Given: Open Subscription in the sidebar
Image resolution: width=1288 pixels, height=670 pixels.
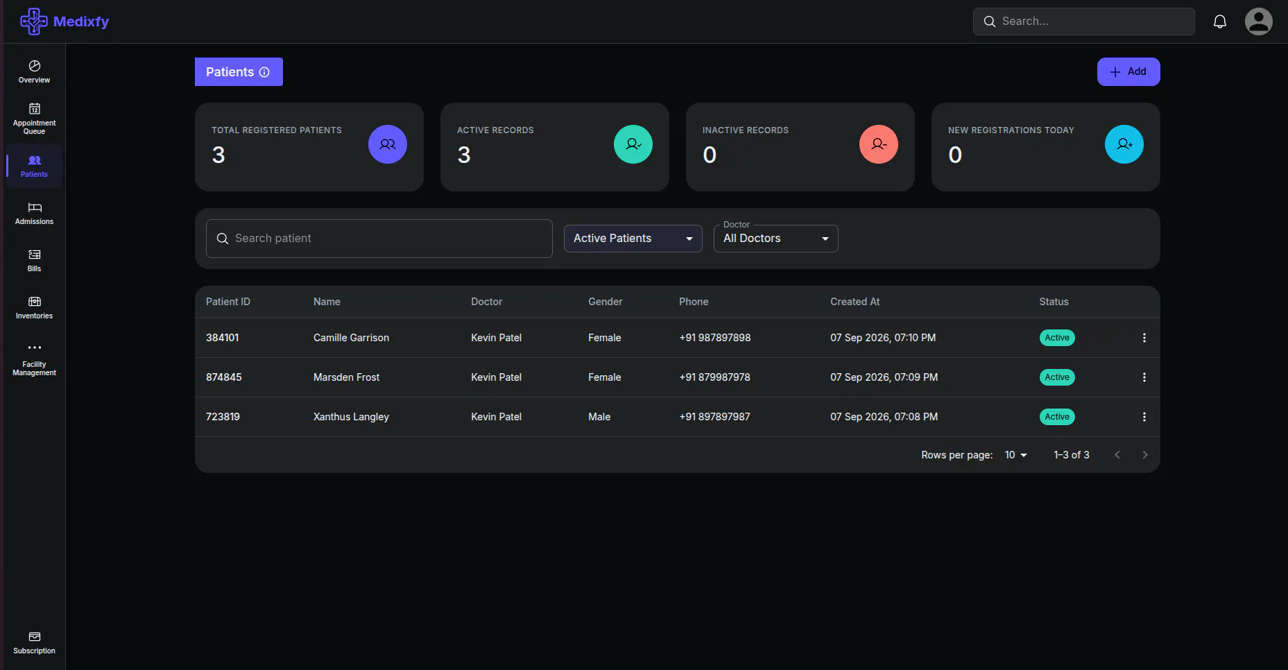Looking at the screenshot, I should click(34, 643).
